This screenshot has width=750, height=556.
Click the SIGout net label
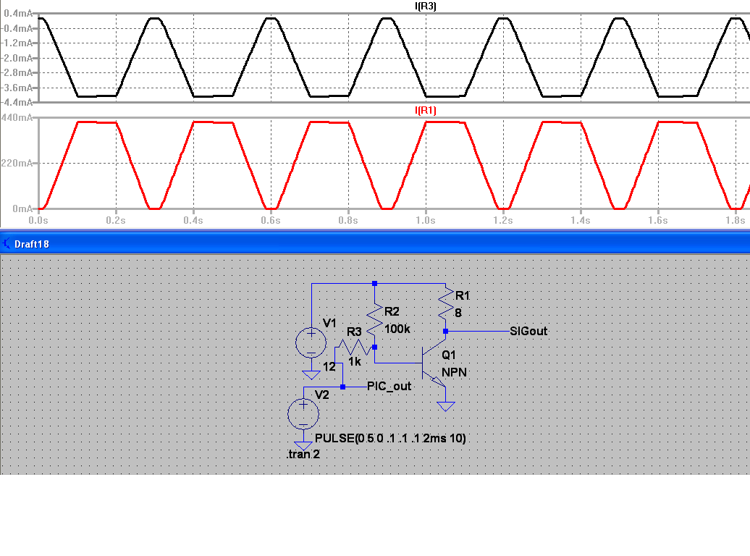pyautogui.click(x=528, y=331)
